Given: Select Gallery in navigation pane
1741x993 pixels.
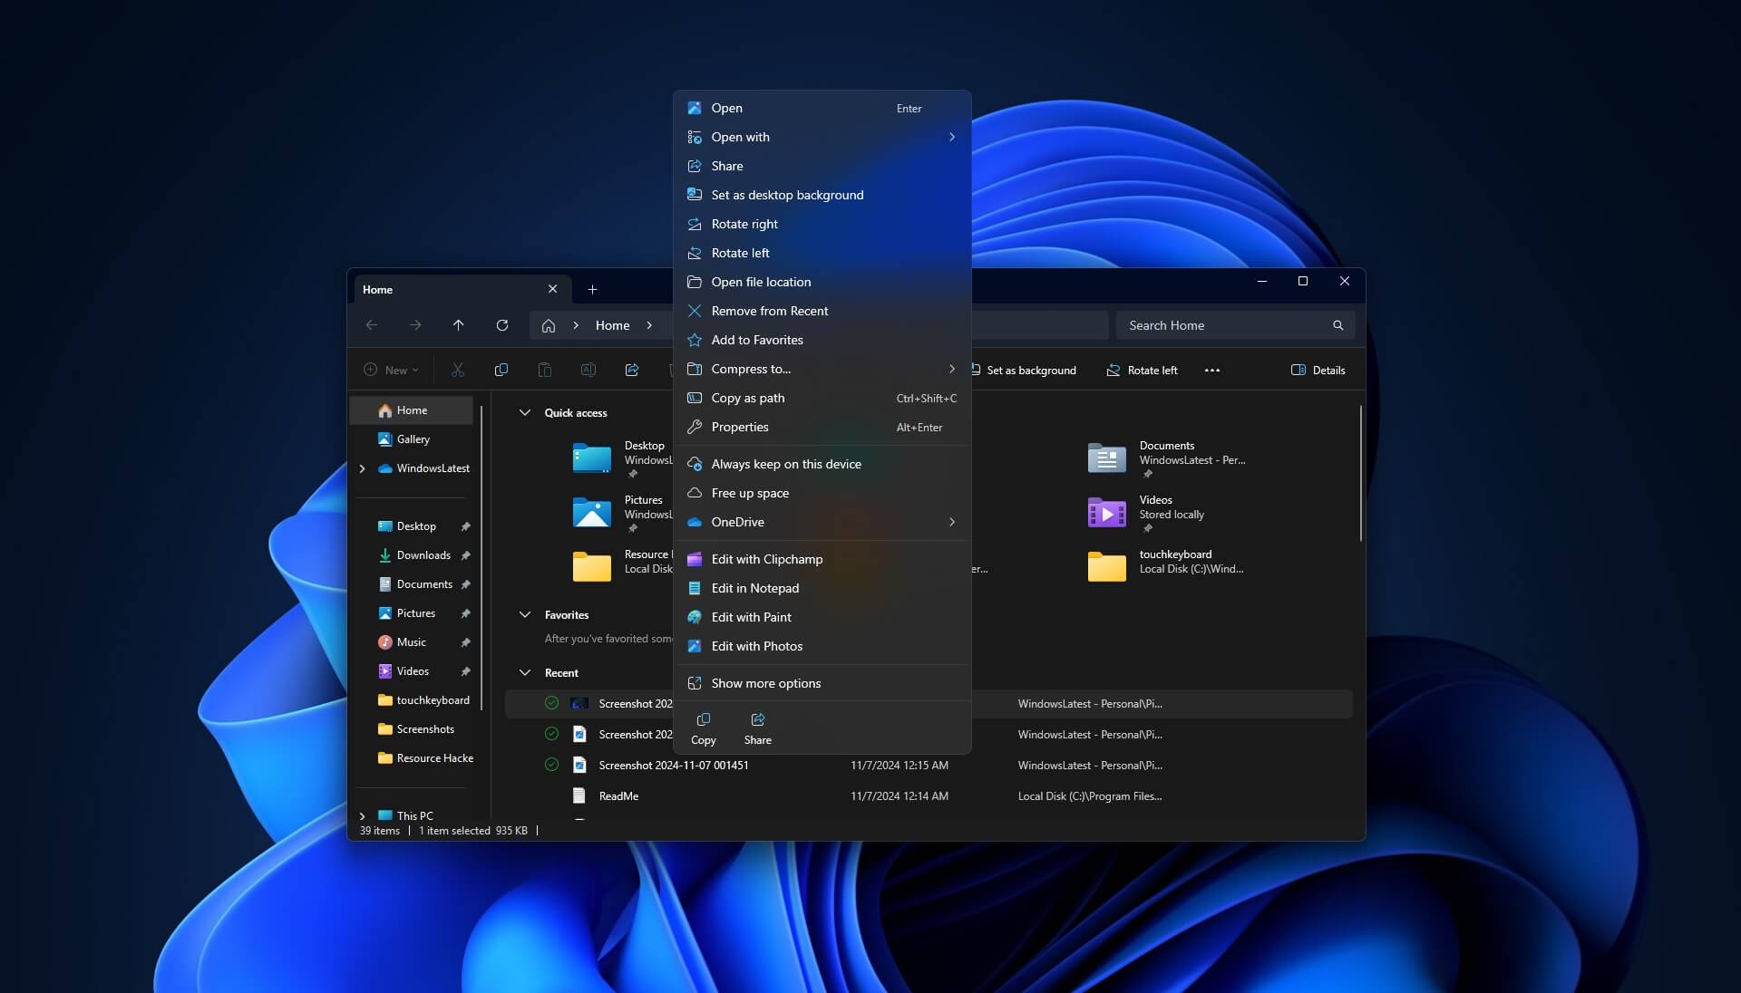Looking at the screenshot, I should coord(413,439).
